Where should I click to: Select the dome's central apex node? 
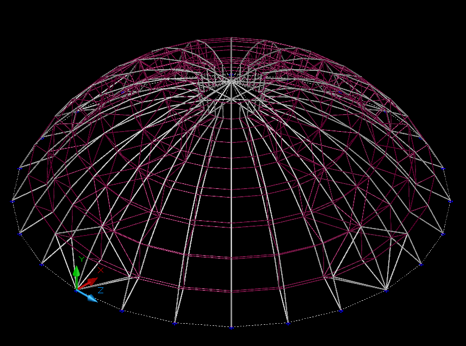[x=231, y=82]
